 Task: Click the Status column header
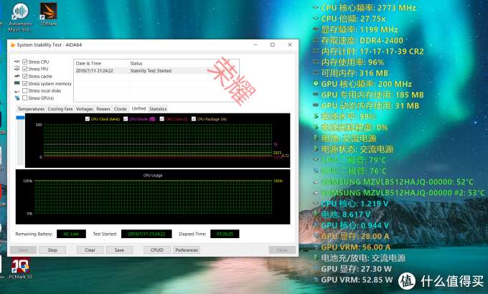(184, 63)
